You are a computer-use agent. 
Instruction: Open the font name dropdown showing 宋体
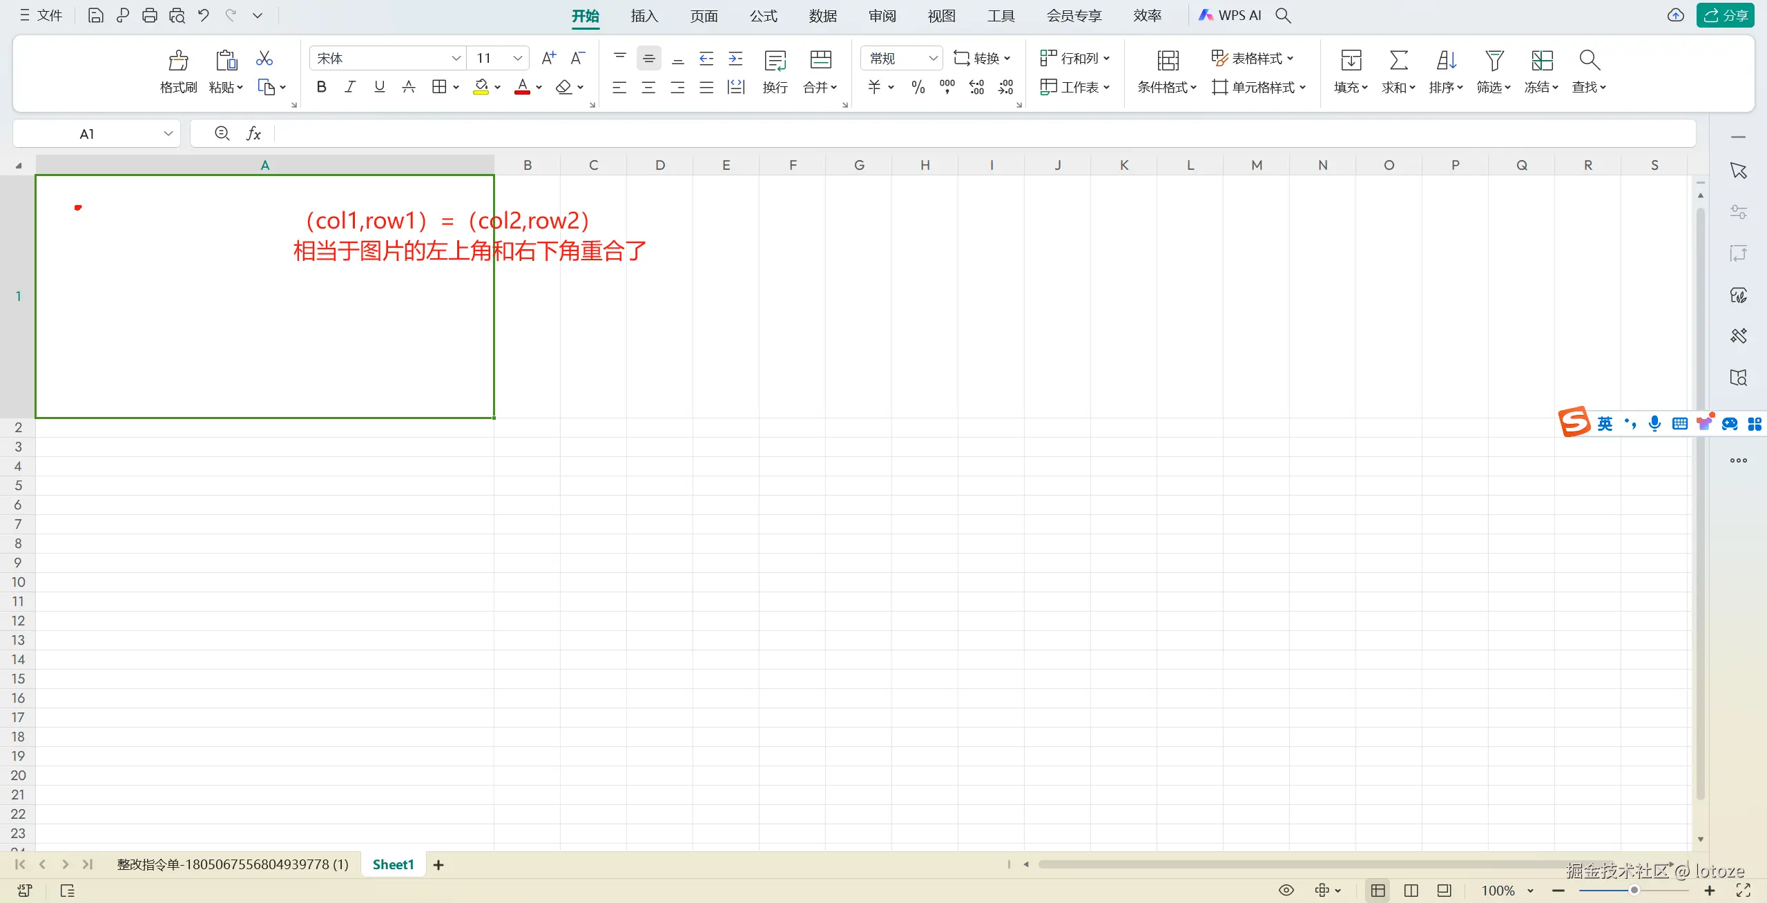pyautogui.click(x=456, y=59)
